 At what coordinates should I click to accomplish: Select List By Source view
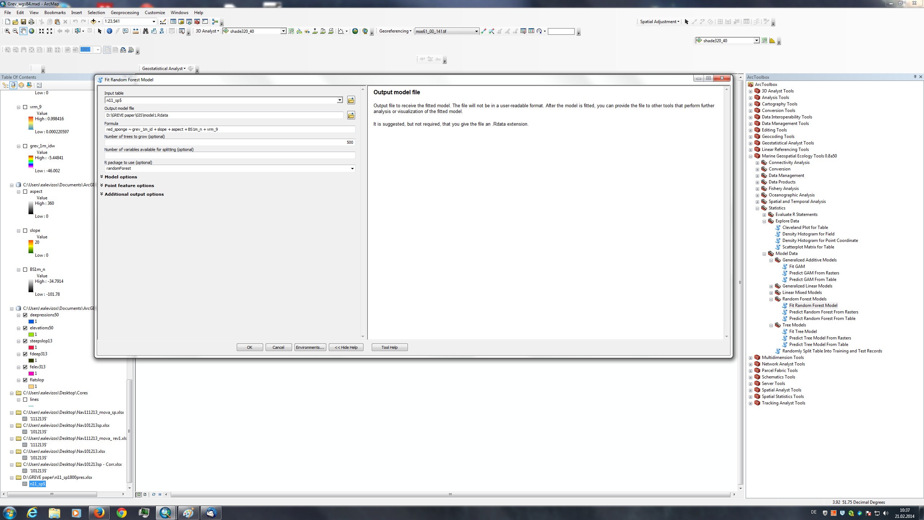coord(13,85)
